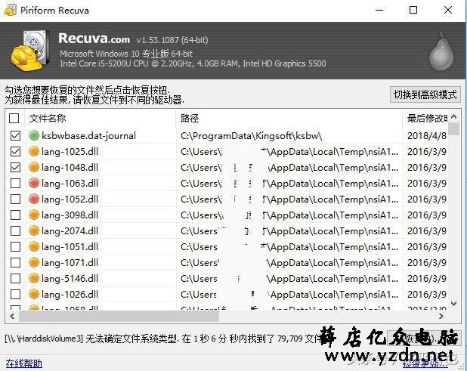Uncheck the lang-1048.dll checkbox
467x371 pixels.
[x=15, y=167]
